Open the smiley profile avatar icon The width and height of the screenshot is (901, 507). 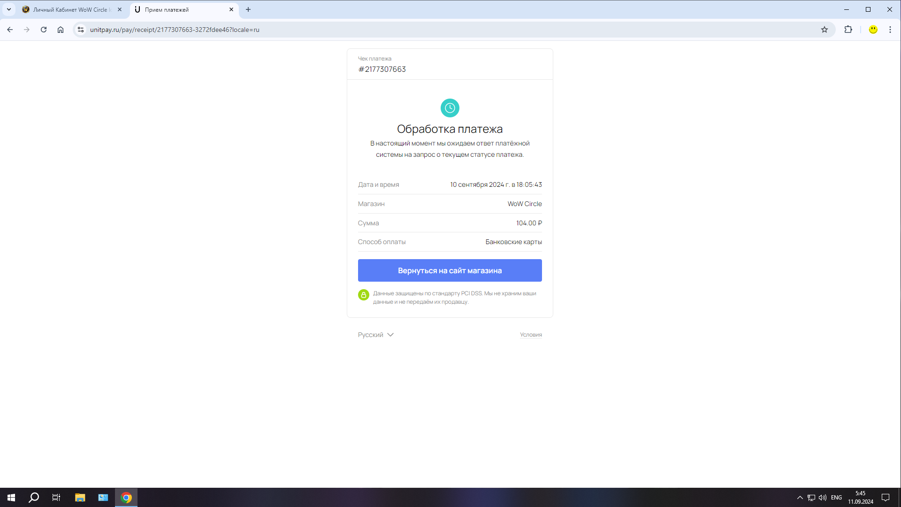click(x=873, y=30)
